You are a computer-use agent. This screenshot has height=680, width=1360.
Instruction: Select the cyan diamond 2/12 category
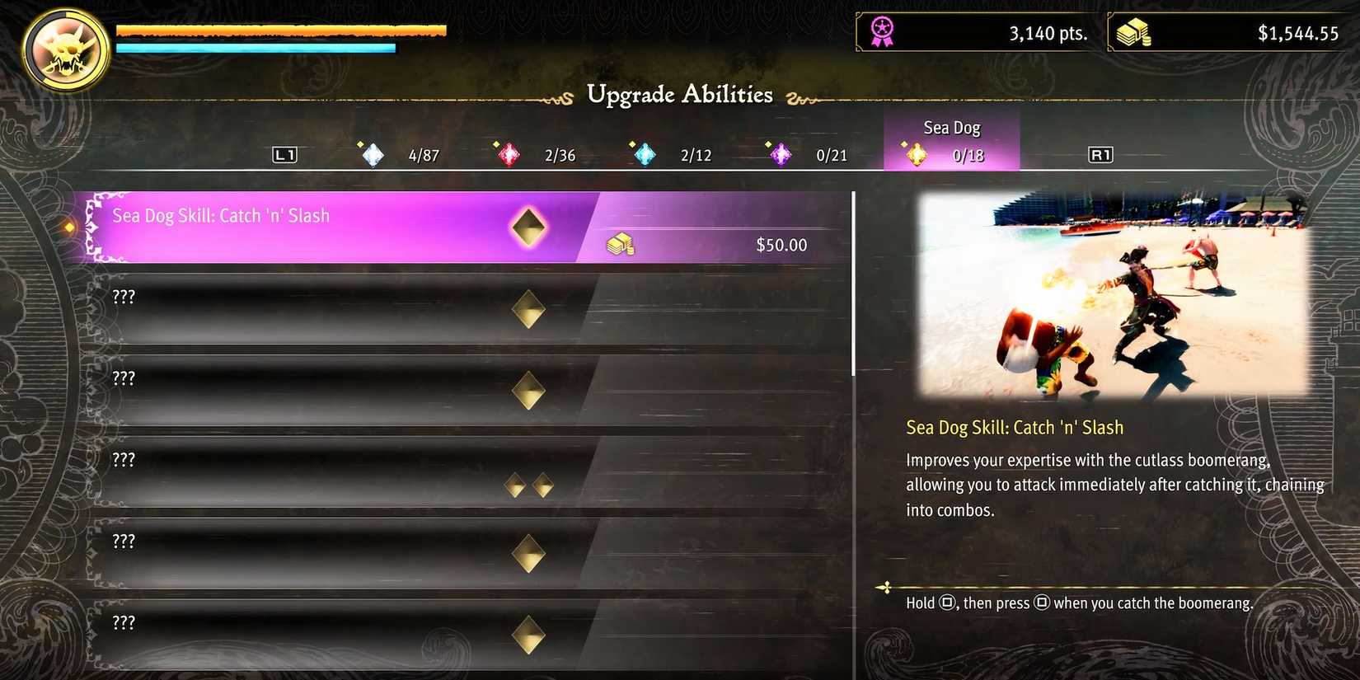click(x=672, y=154)
